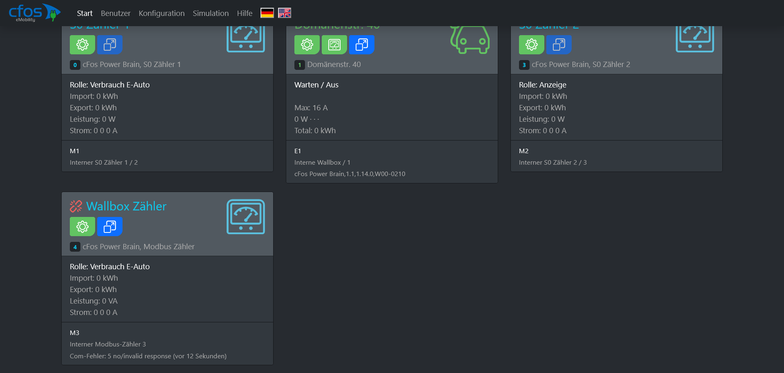Viewport: 784px width, 373px height.
Task: Click the meter gauge icon of Wallbox Zähler
Action: pyautogui.click(x=246, y=217)
